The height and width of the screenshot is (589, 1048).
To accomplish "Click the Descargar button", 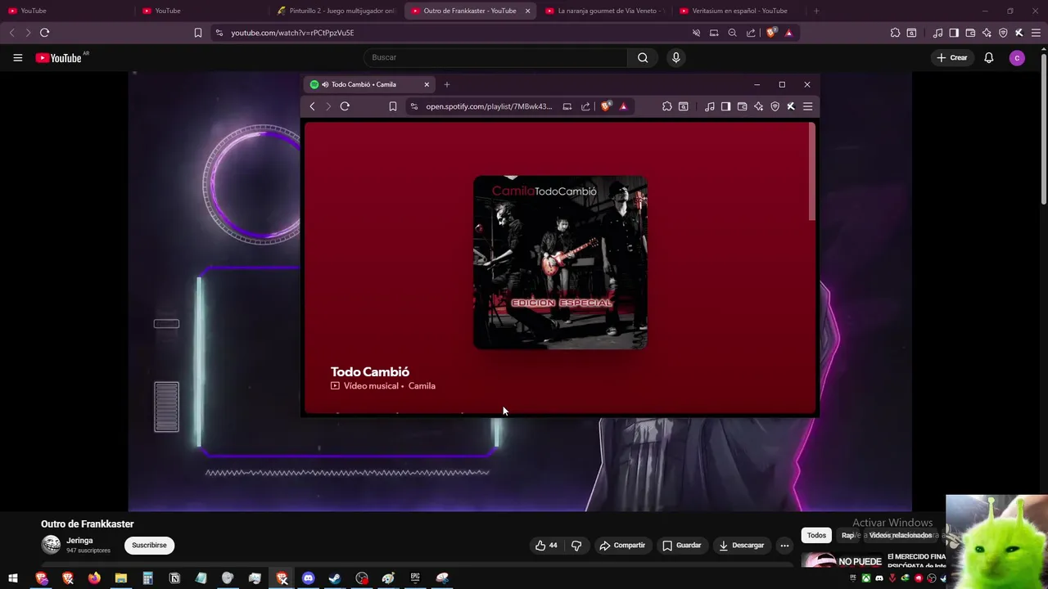I will coord(742,546).
